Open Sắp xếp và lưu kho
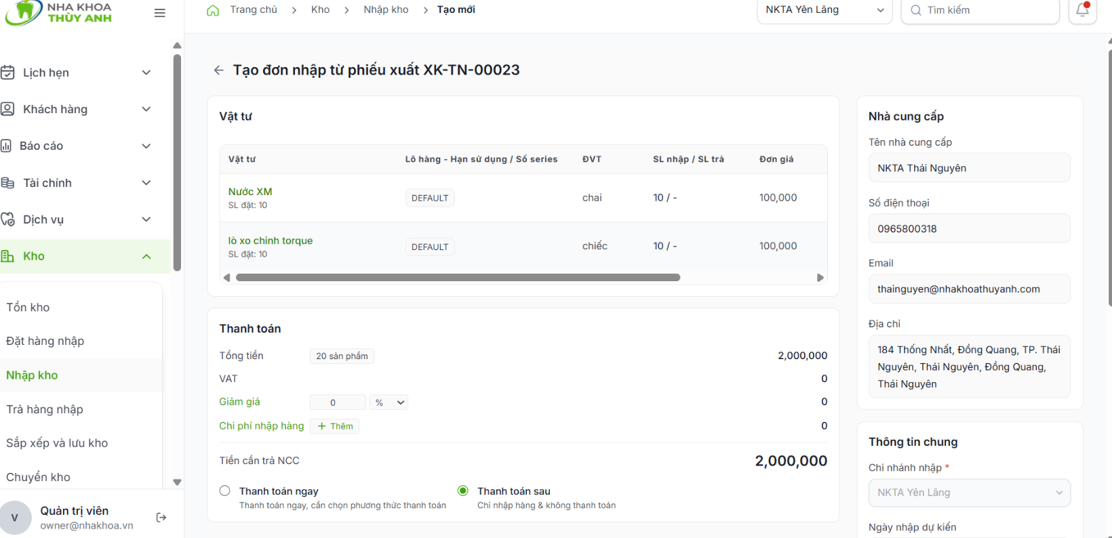 (57, 443)
